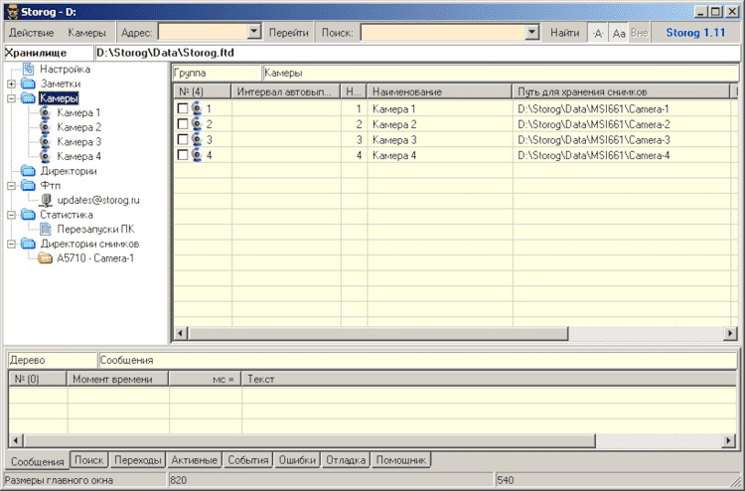The image size is (745, 491).
Task: Switch to the Помощник tab
Action: point(401,459)
